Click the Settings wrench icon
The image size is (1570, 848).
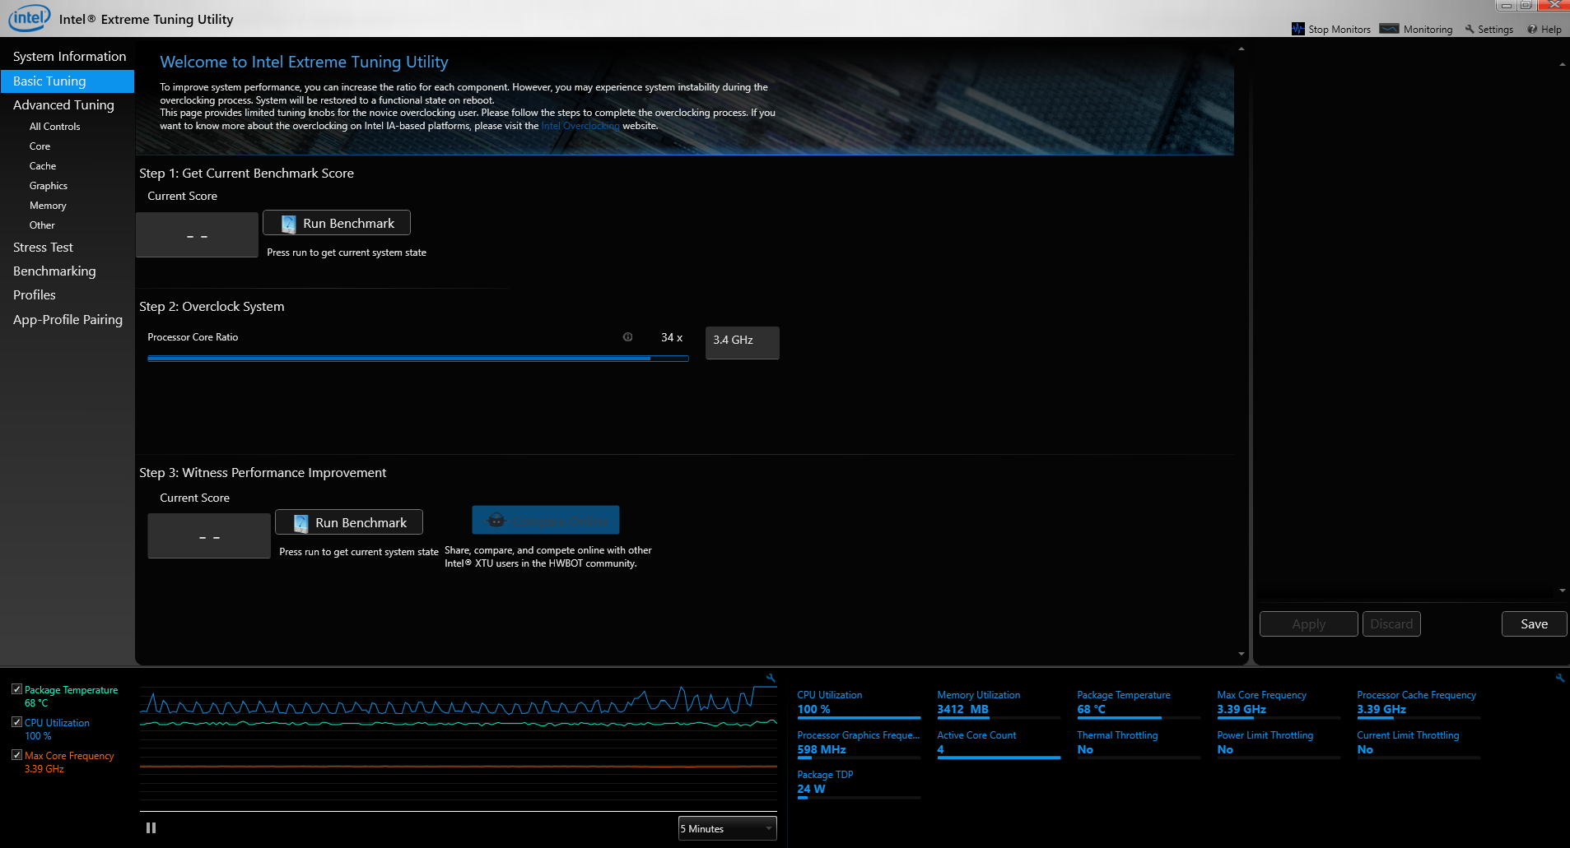1470,29
